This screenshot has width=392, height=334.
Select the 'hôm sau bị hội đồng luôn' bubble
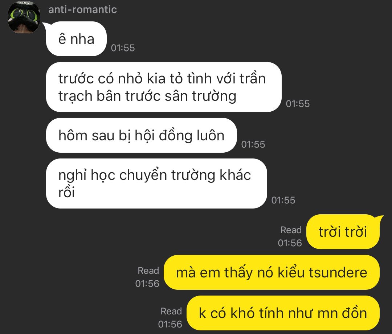click(x=142, y=135)
